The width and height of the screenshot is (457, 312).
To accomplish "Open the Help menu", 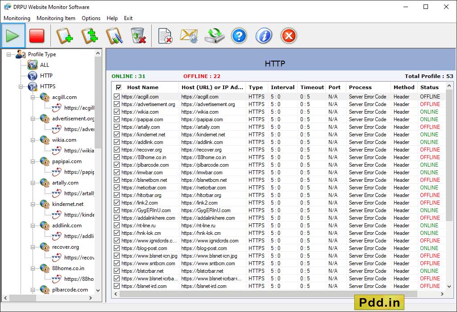I will click(112, 18).
